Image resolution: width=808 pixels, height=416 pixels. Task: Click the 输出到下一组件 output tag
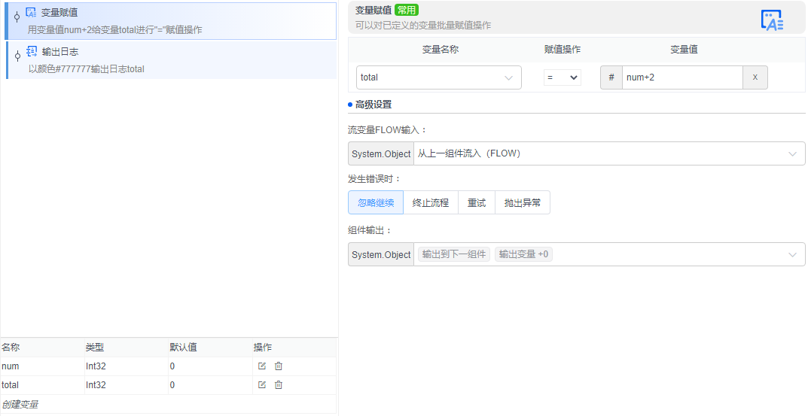[454, 254]
